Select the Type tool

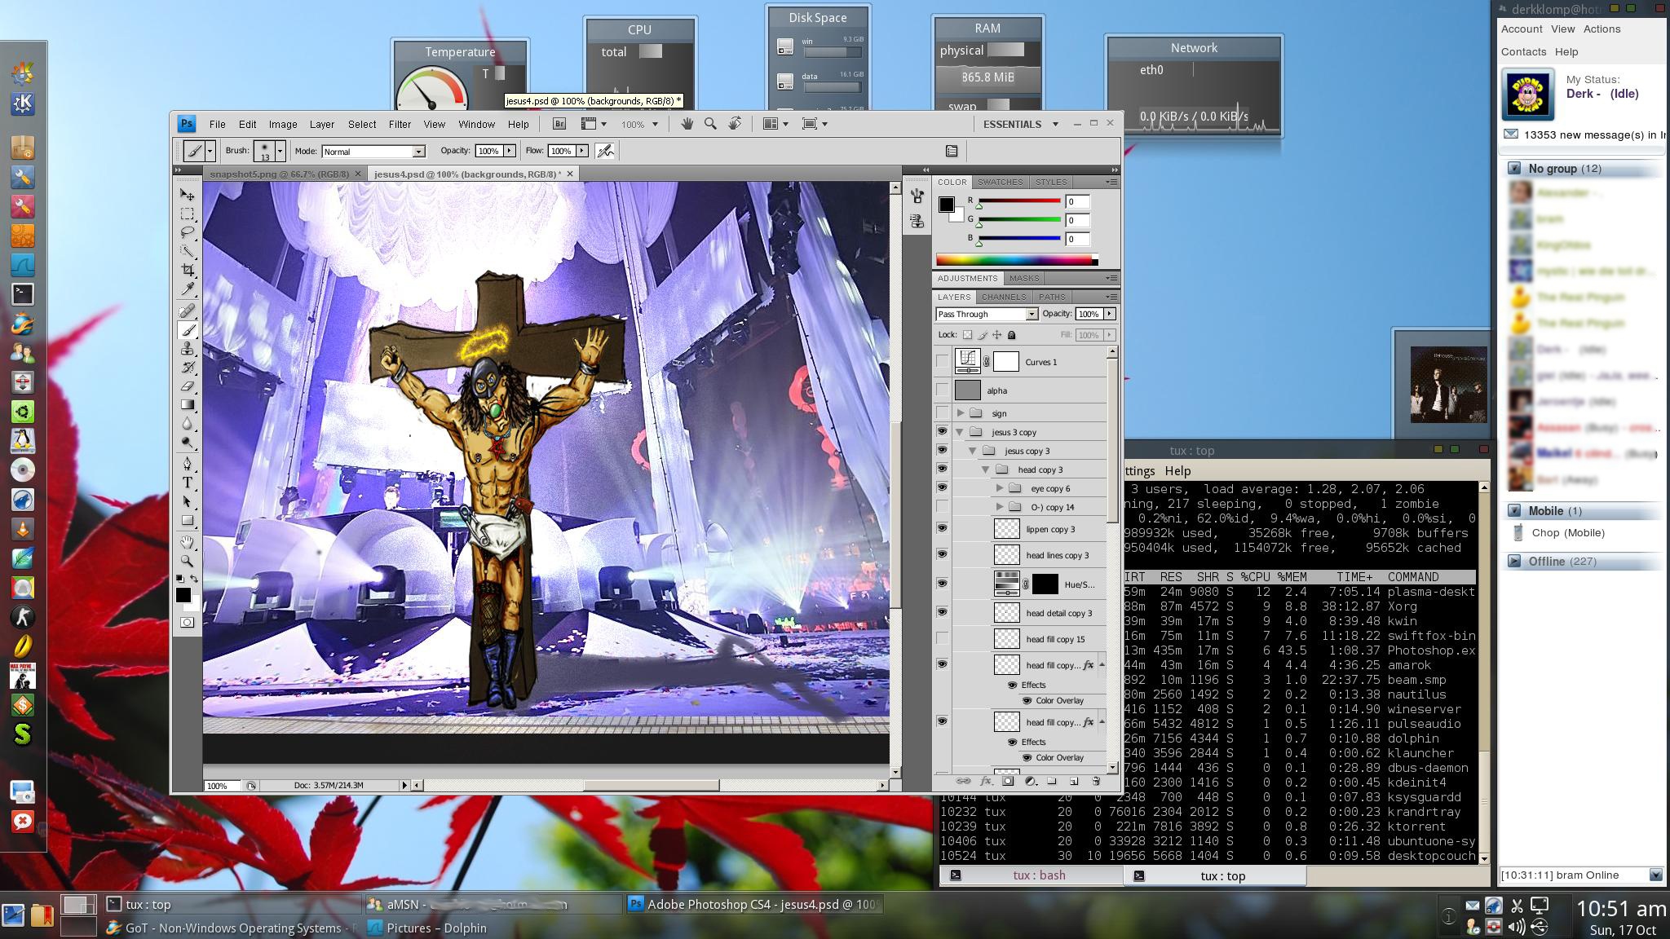pos(188,483)
